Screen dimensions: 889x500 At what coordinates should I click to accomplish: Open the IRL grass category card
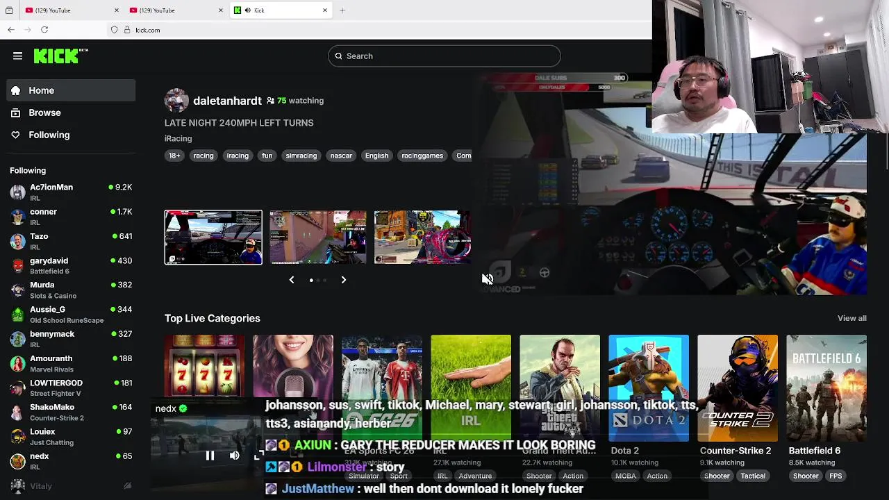(x=471, y=388)
